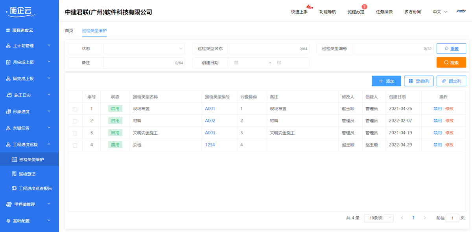Open 多方协同 in top menu
472x232 pixels.
coord(413,12)
